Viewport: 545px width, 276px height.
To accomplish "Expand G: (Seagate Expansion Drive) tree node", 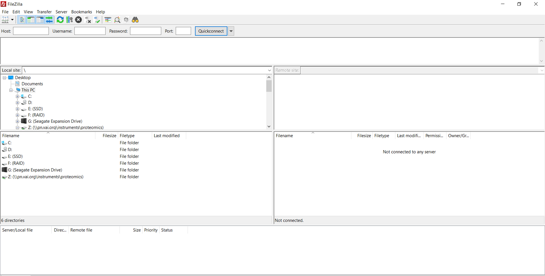I will pos(18,121).
